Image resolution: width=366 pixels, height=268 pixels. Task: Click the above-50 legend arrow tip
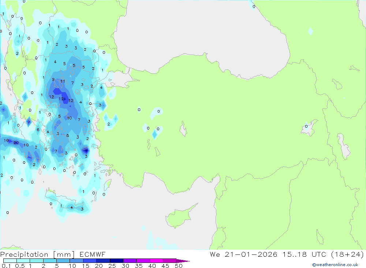183,261
